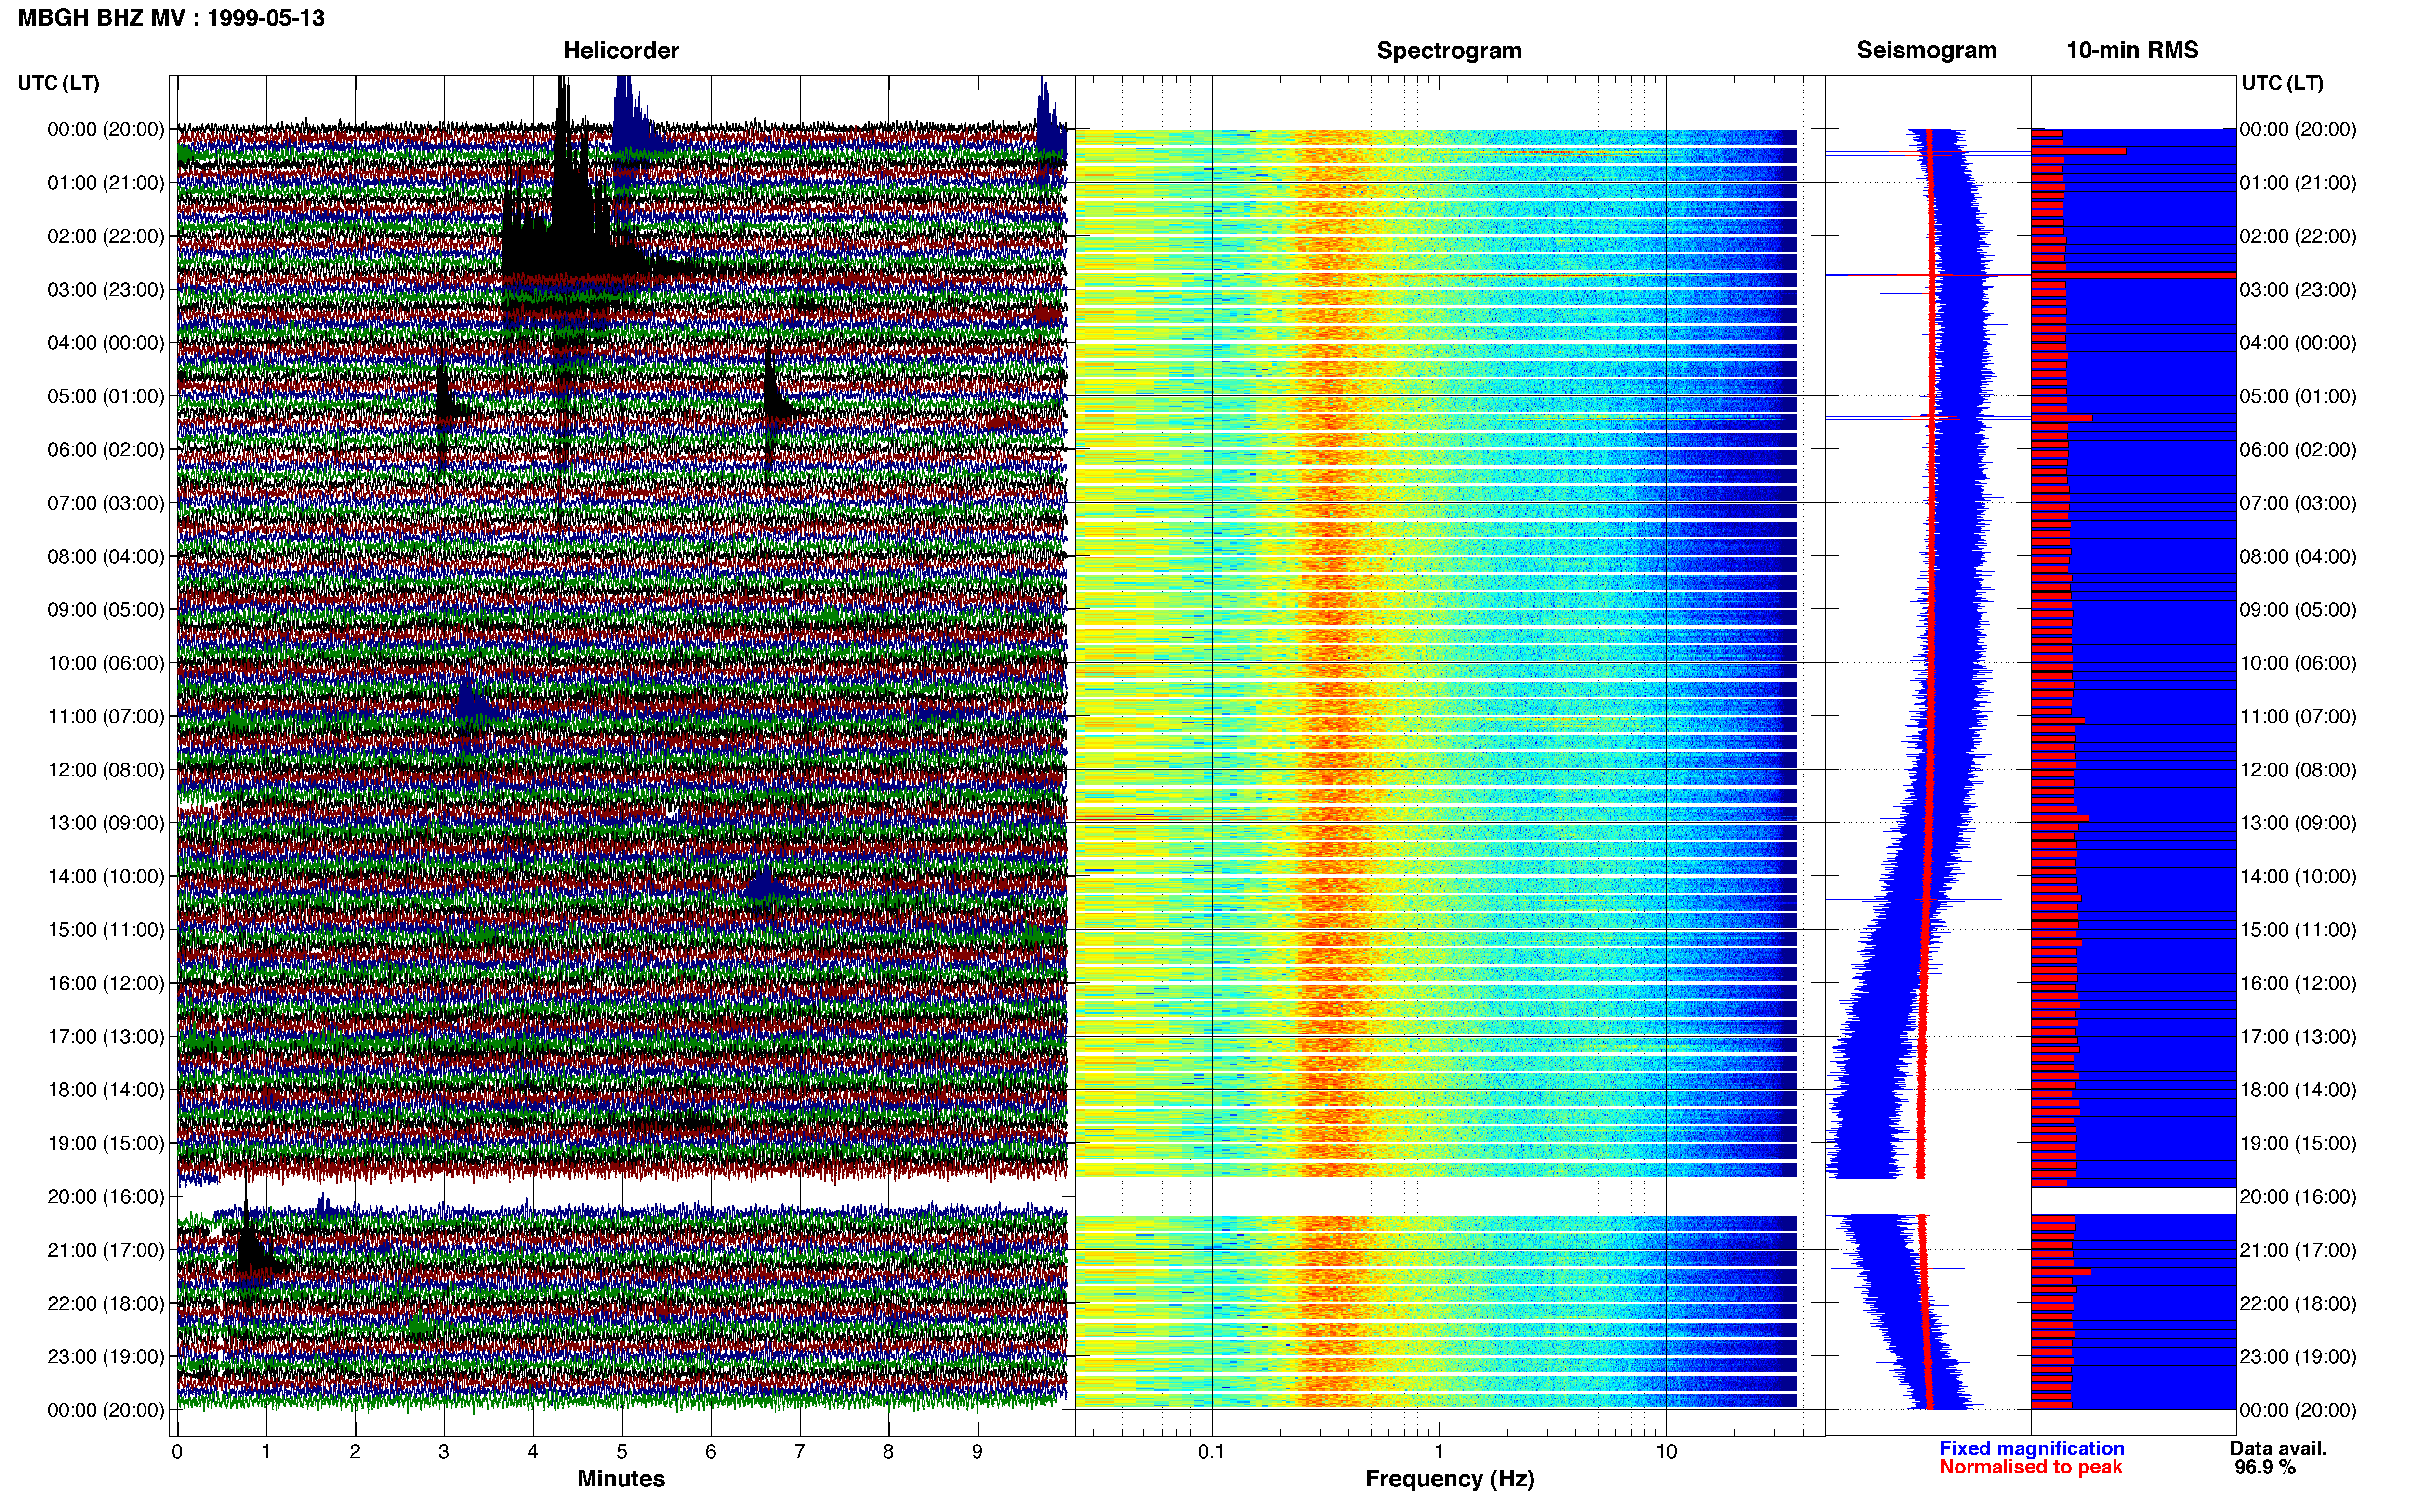
Task: Click the left-axis label 03:00 (23:00)
Action: click(106, 290)
